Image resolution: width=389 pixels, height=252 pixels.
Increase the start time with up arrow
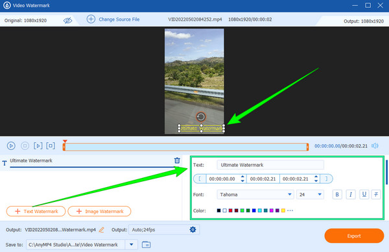pyautogui.click(x=242, y=177)
